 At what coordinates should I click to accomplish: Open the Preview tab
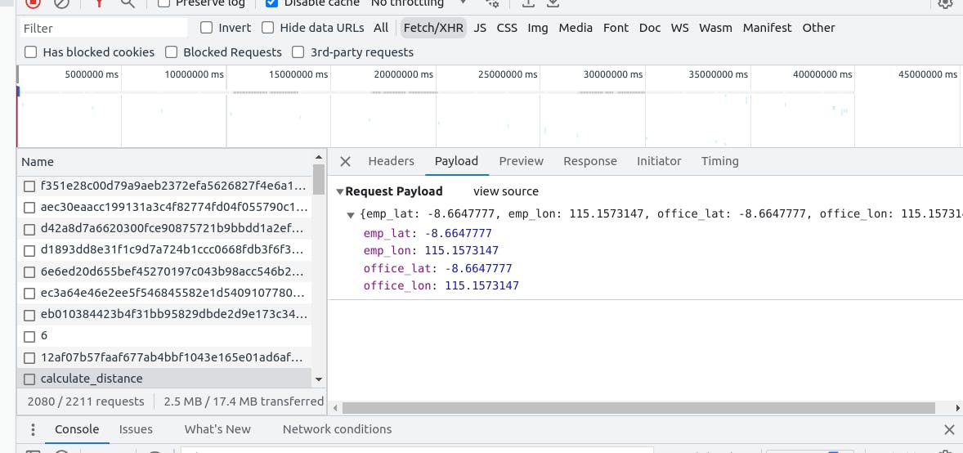click(522, 161)
